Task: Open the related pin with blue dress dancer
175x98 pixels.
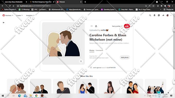Action: [86, 86]
